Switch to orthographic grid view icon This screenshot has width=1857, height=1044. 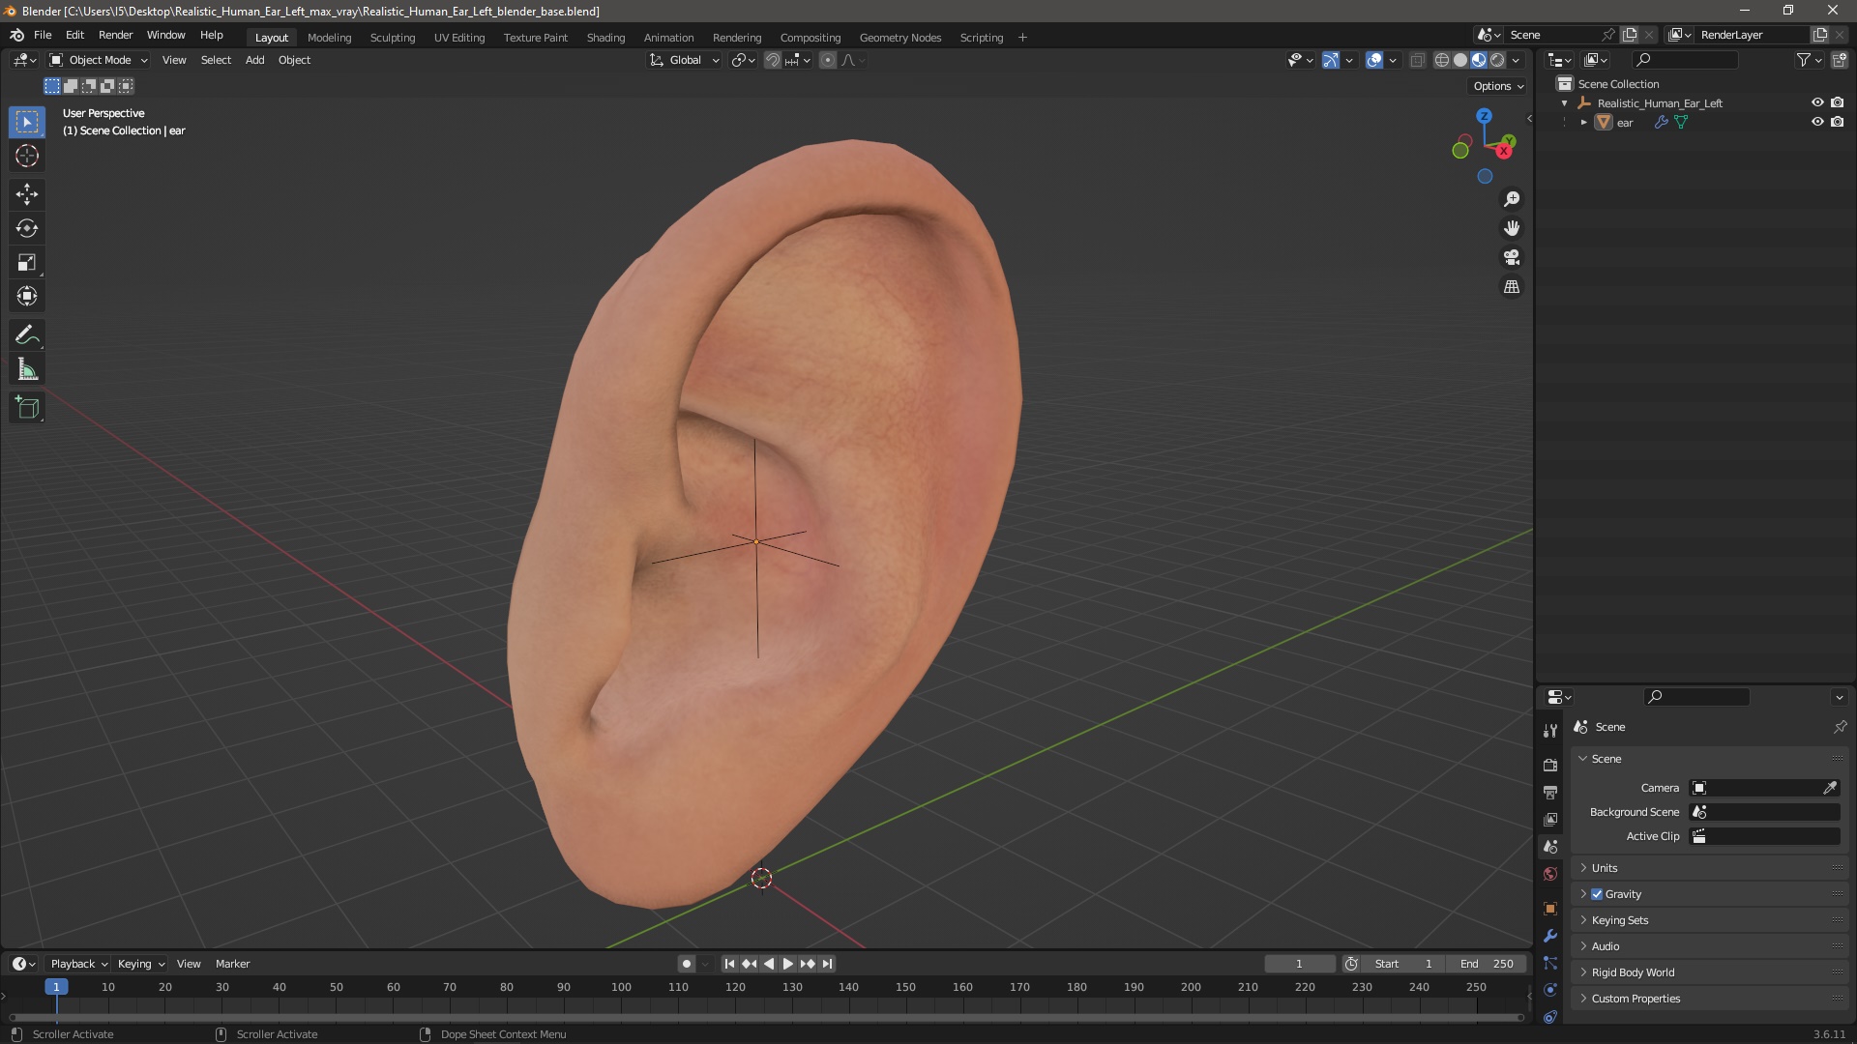(x=1512, y=287)
